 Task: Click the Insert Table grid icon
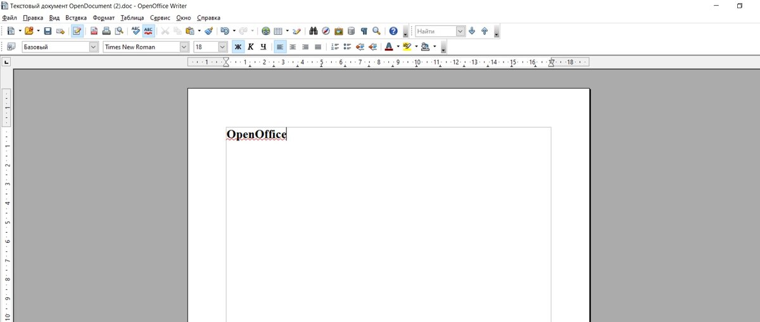click(x=278, y=30)
